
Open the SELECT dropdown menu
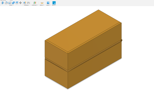(54, 5)
